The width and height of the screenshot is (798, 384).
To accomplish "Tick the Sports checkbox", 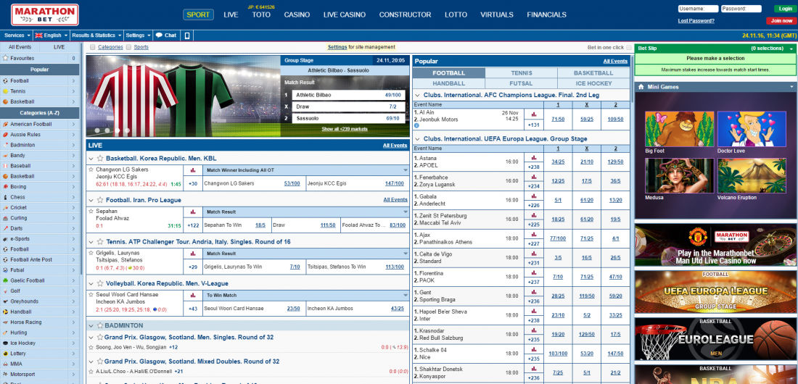I will (129, 47).
